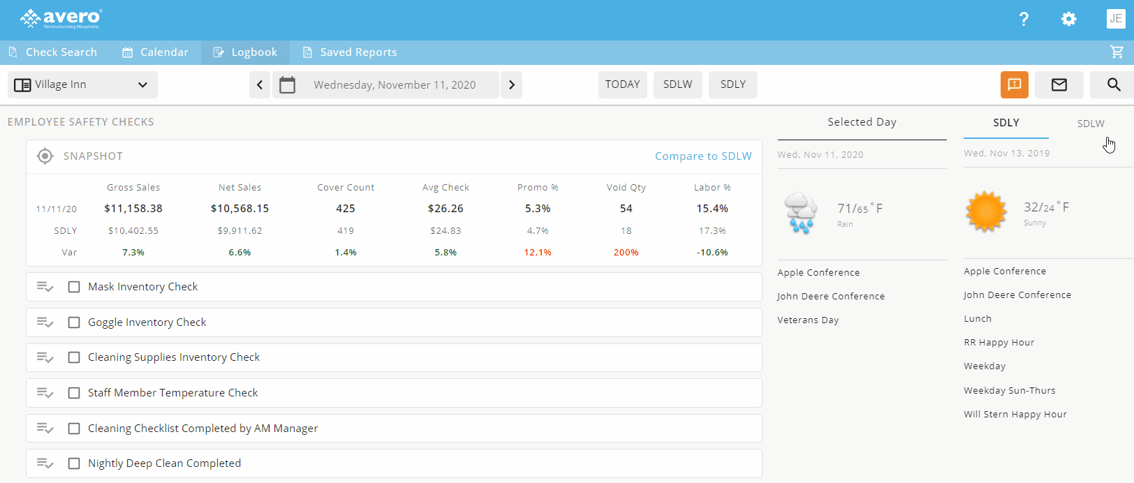Viewport: 1134px width, 483px height.
Task: Click the JE user avatar
Action: tap(1115, 19)
